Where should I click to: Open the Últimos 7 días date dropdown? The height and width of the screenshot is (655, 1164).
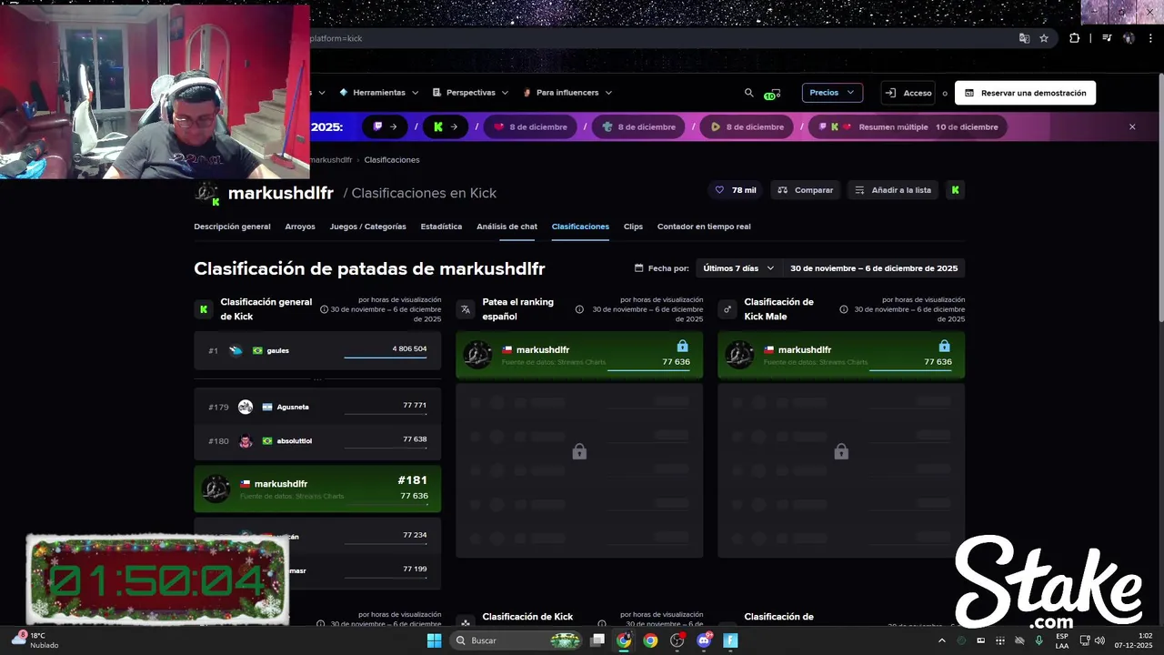pyautogui.click(x=738, y=268)
